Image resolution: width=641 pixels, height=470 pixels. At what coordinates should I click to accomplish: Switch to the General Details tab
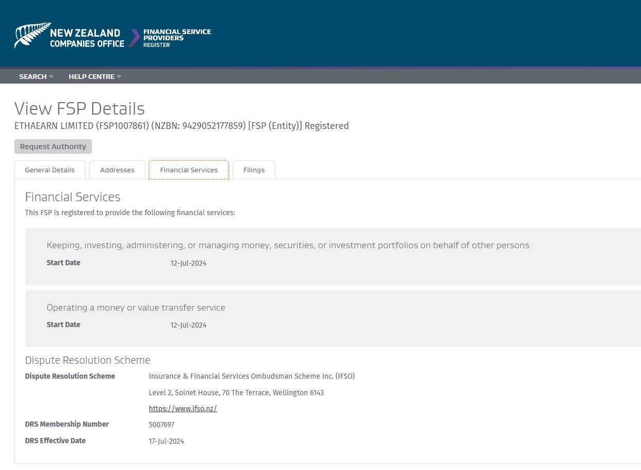point(50,170)
